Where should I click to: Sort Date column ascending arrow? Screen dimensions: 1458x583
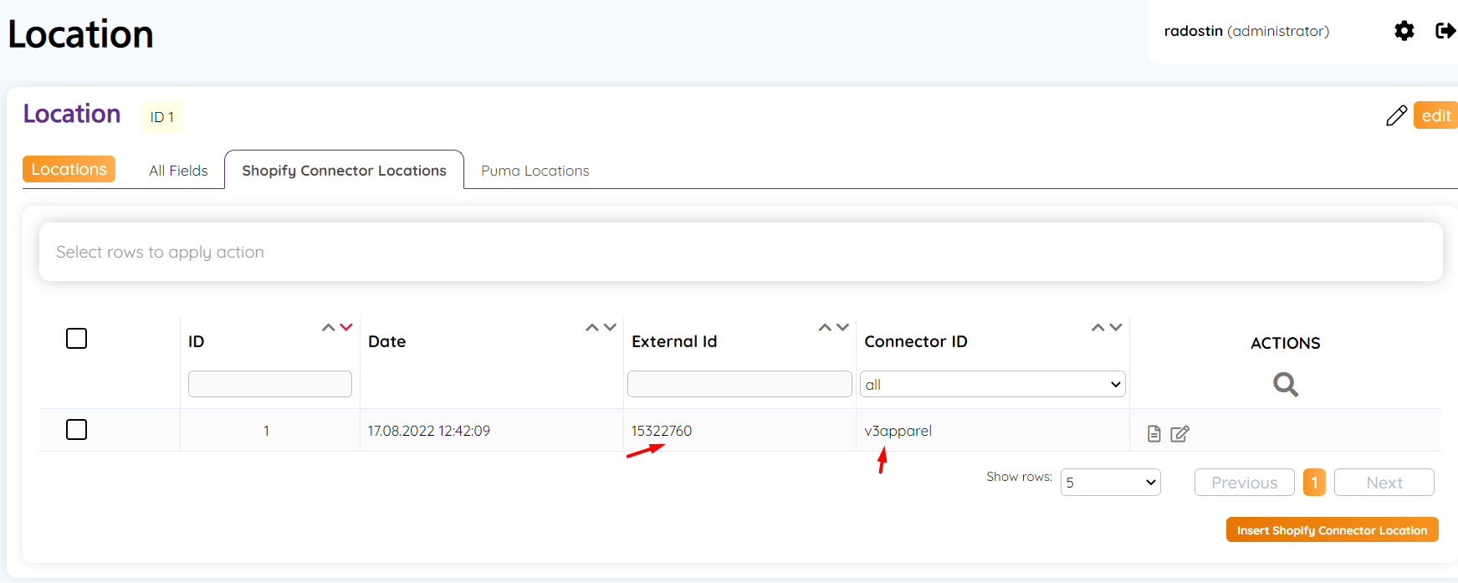[592, 328]
